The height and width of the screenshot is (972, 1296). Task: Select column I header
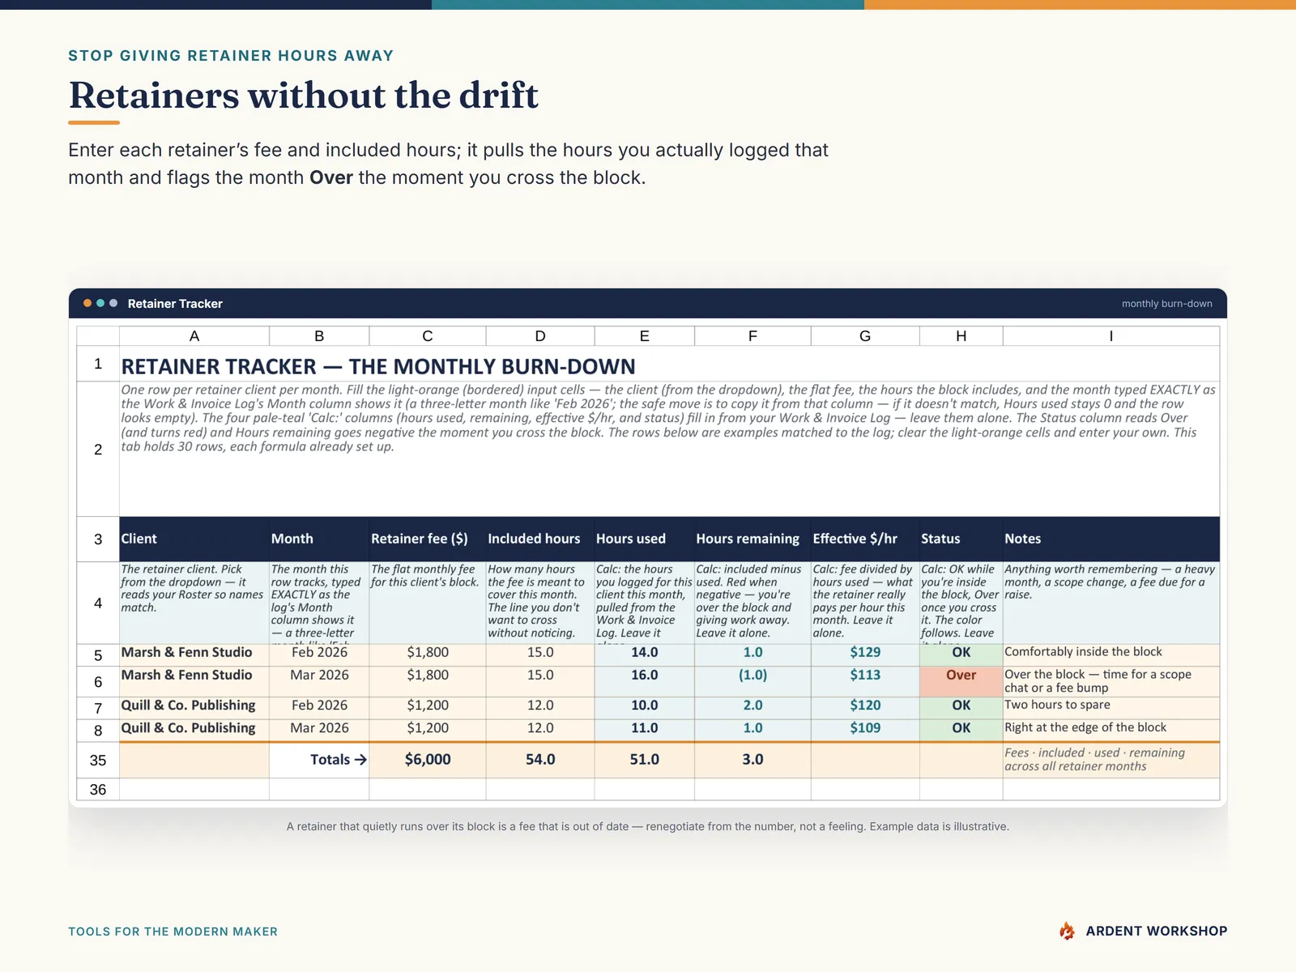point(1111,336)
